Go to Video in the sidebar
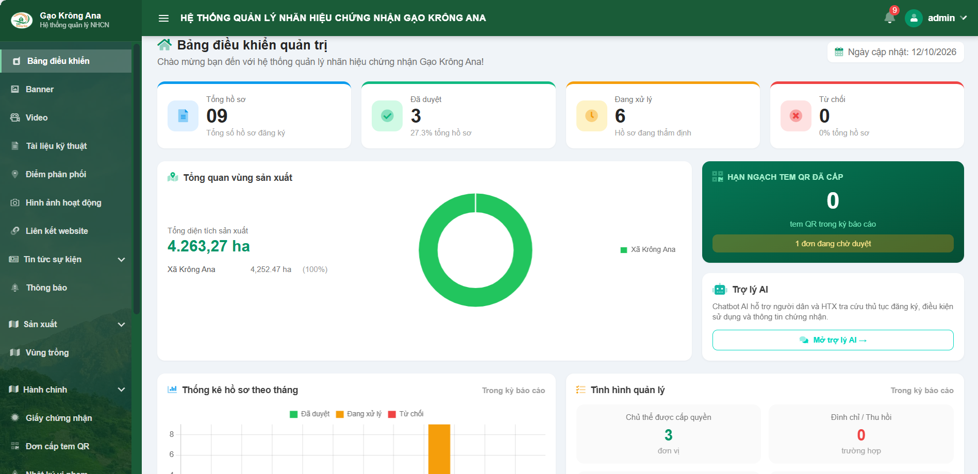The width and height of the screenshot is (978, 474). (x=66, y=117)
